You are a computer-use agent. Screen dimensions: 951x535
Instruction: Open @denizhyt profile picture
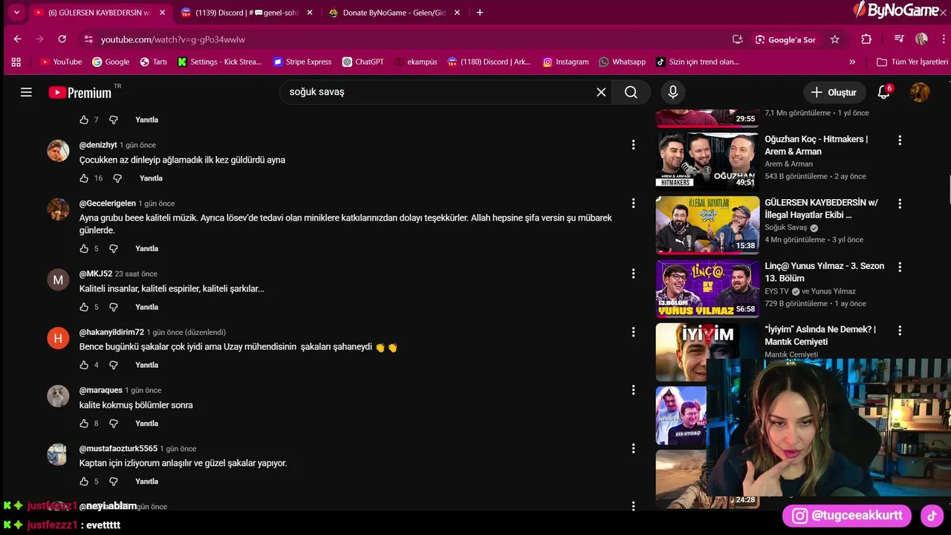58,151
